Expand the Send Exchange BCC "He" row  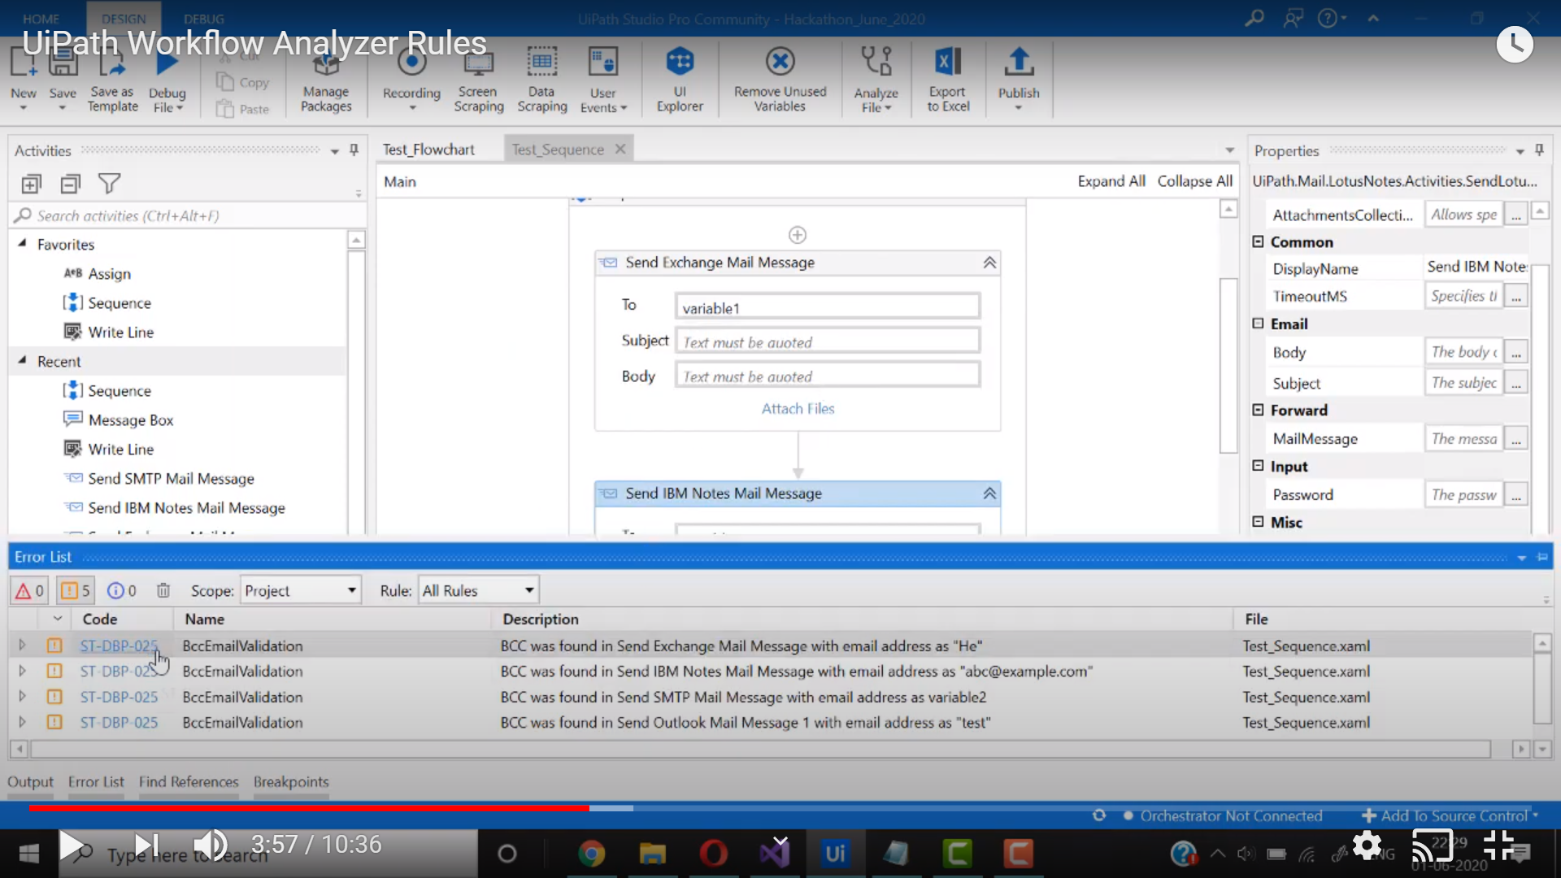pyautogui.click(x=22, y=645)
